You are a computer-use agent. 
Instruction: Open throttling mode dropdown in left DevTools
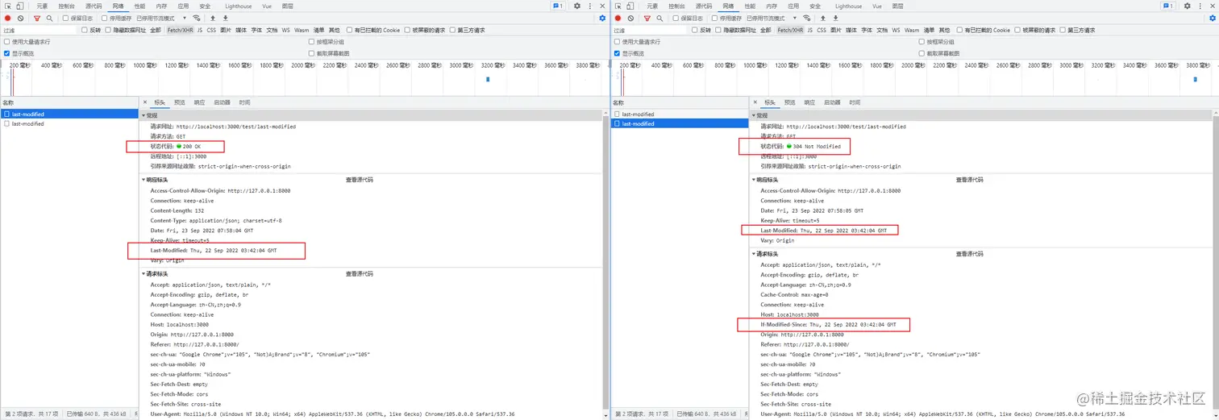161,18
